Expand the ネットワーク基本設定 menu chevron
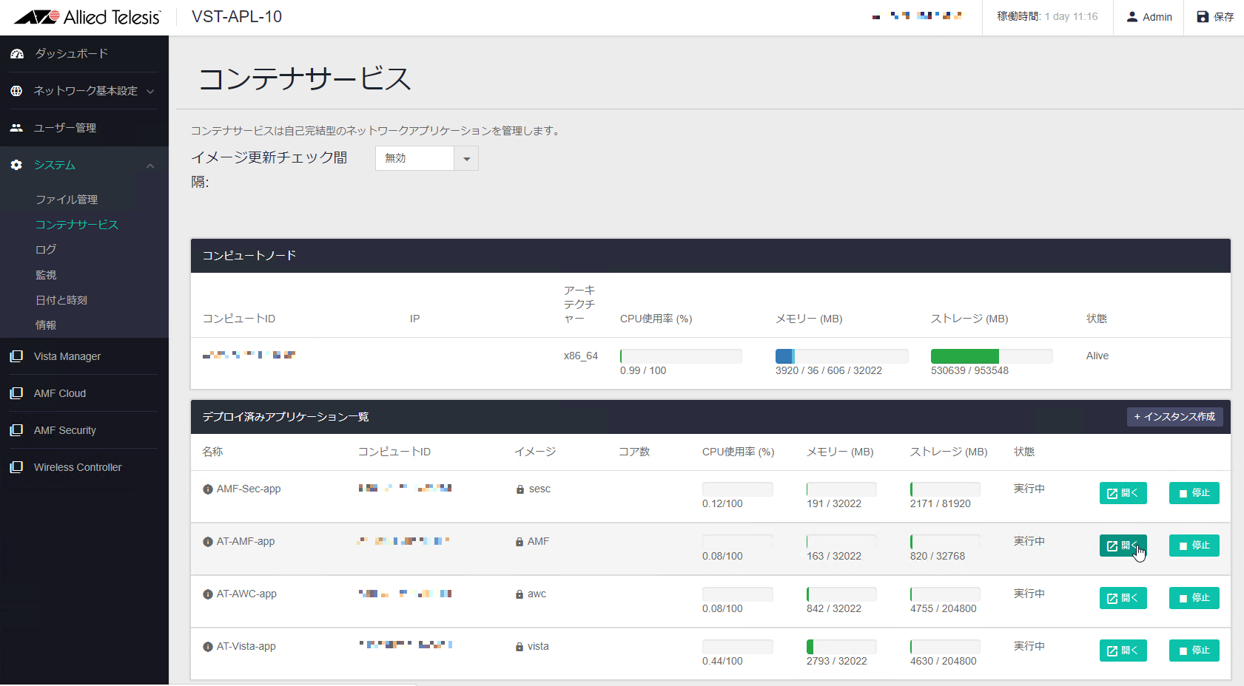 click(150, 92)
